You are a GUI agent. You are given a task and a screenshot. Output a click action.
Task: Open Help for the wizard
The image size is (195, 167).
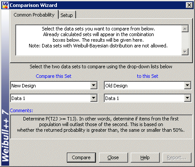145,157
